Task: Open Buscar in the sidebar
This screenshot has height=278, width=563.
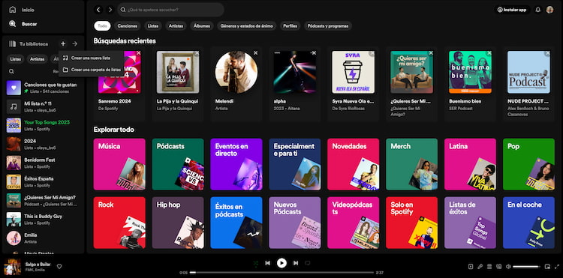Action: click(23, 24)
